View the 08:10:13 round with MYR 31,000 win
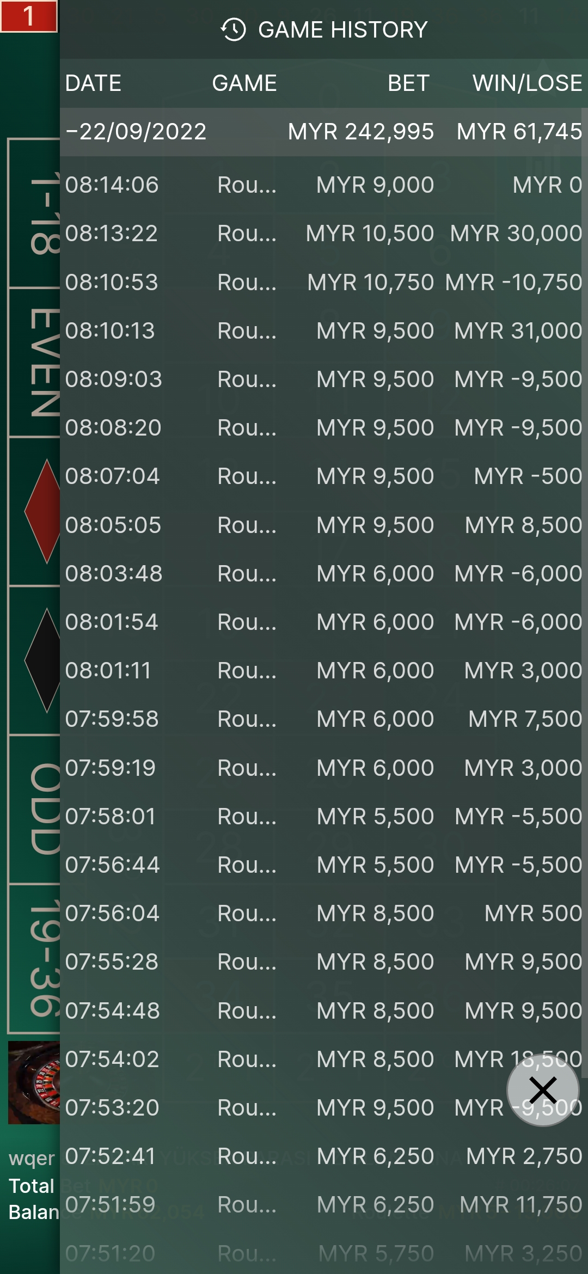Screen dimensions: 588x1274 323,330
